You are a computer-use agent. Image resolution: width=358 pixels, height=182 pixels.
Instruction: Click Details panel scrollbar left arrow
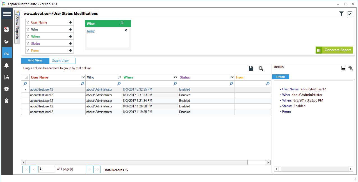(x=276, y=169)
